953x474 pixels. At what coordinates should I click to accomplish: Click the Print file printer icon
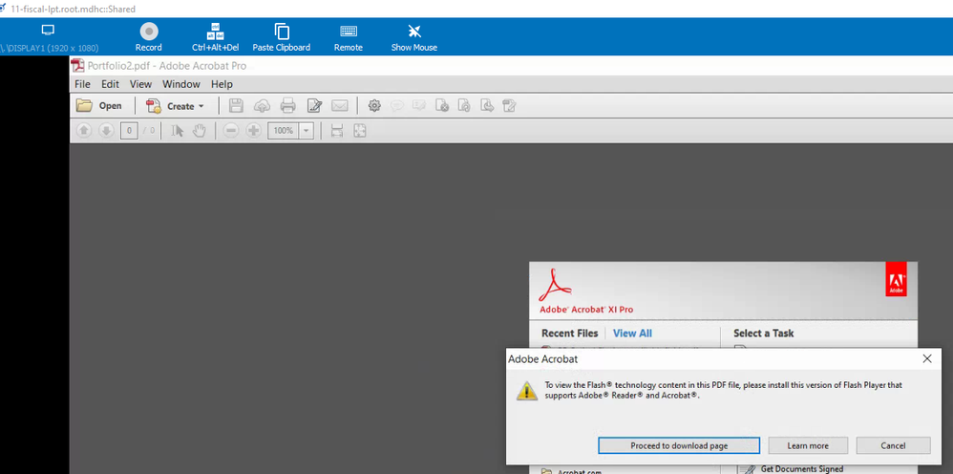(x=288, y=106)
